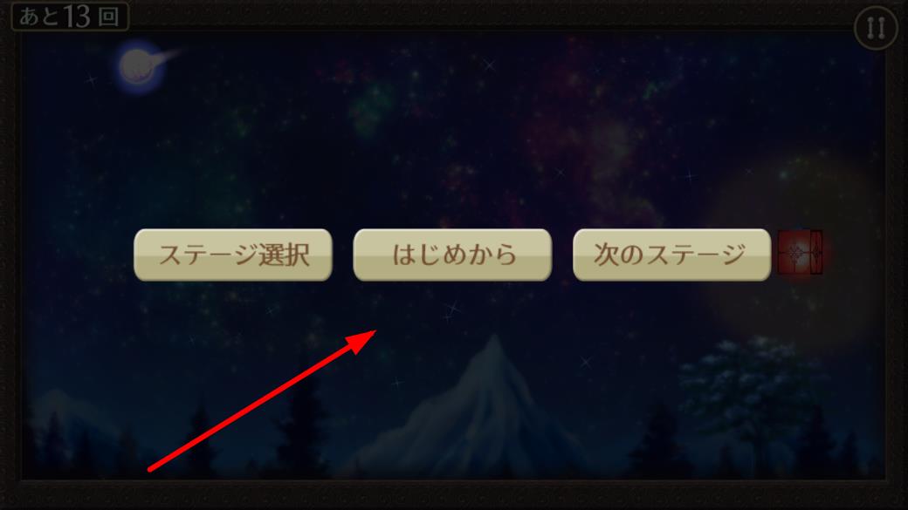Tap the sparkle star below the はじめから button

tap(451, 311)
